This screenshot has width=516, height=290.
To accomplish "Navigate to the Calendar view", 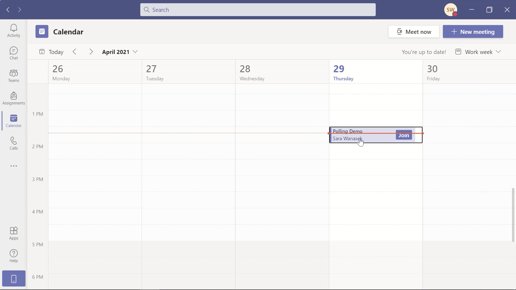I will 13,121.
